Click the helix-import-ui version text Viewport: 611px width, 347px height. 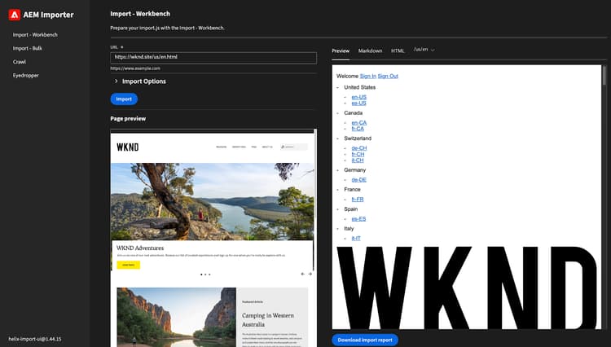pos(35,339)
